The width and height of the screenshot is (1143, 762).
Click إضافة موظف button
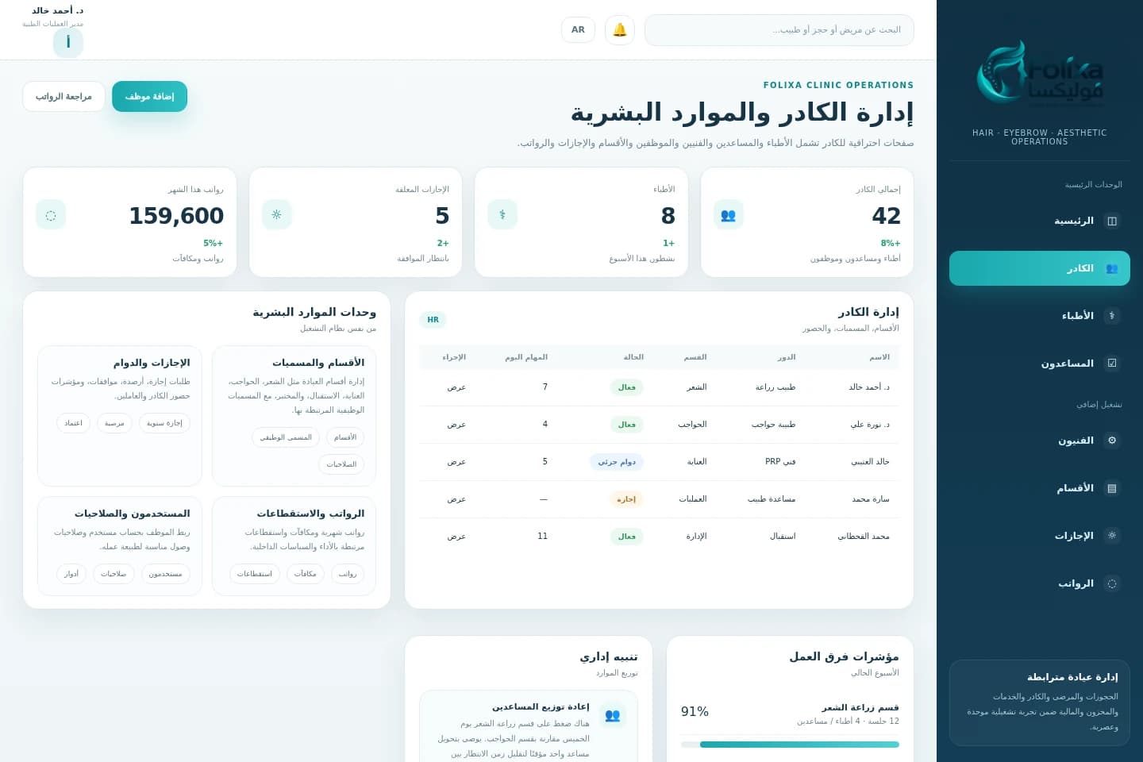(149, 96)
